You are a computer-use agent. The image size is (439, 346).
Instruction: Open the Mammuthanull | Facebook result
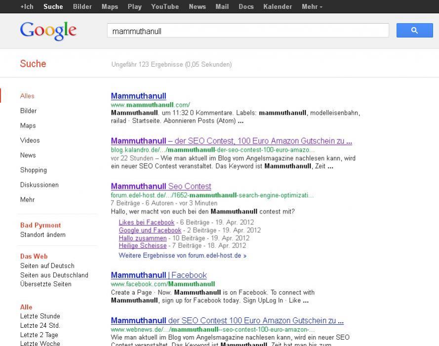click(x=159, y=275)
